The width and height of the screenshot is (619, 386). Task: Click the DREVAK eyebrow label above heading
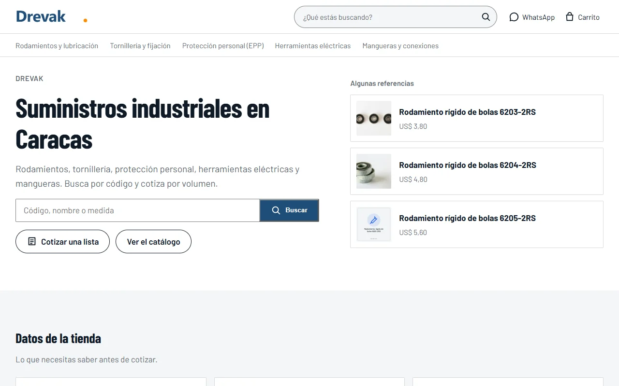29,79
